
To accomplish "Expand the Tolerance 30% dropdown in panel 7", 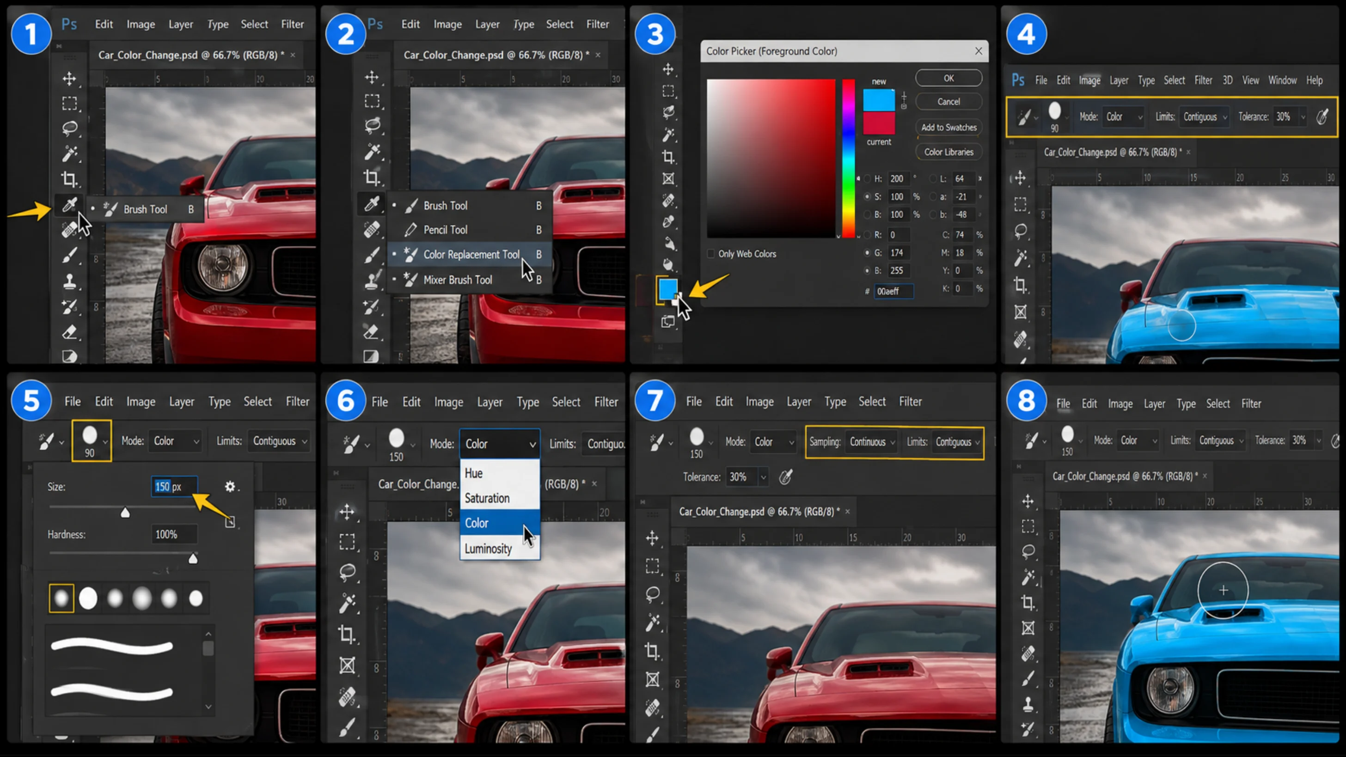I will (x=764, y=477).
